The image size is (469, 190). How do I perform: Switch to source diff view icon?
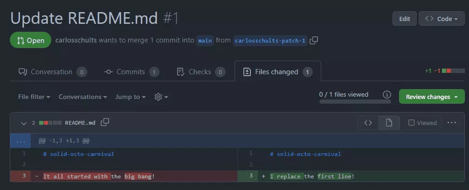pyautogui.click(x=368, y=123)
